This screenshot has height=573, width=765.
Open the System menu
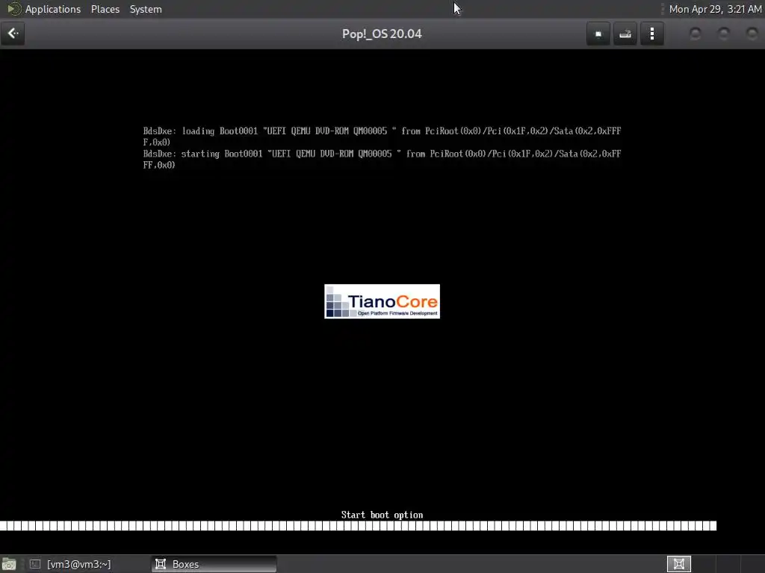(146, 9)
